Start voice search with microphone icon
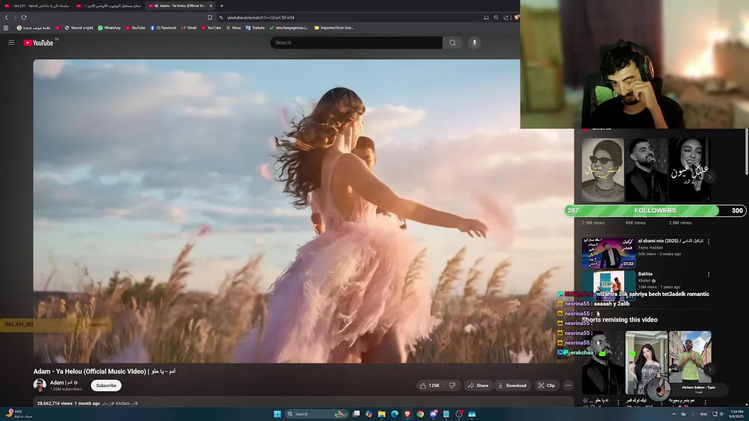 tap(475, 43)
